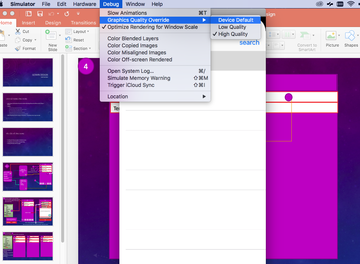Click the battery status menu bar icon
360x264 pixels.
[340, 4]
